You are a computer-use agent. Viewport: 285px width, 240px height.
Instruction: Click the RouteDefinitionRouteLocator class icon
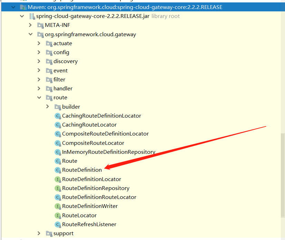coord(58,197)
